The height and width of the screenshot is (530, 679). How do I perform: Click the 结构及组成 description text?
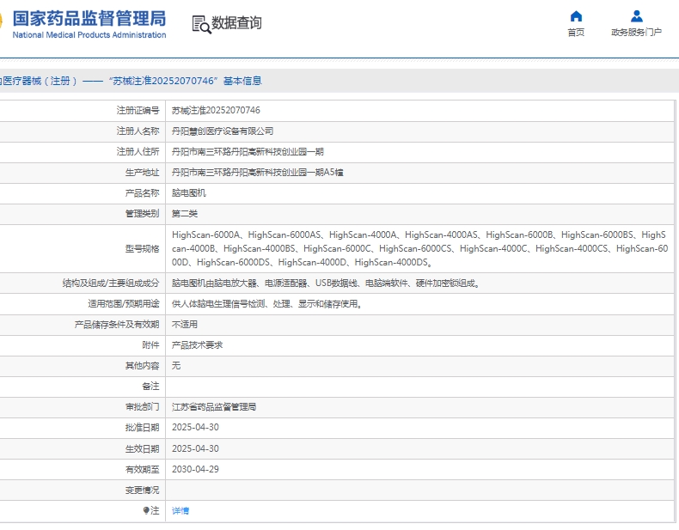click(325, 283)
